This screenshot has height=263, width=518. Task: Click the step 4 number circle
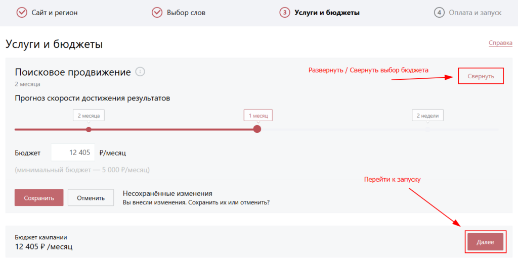point(439,13)
